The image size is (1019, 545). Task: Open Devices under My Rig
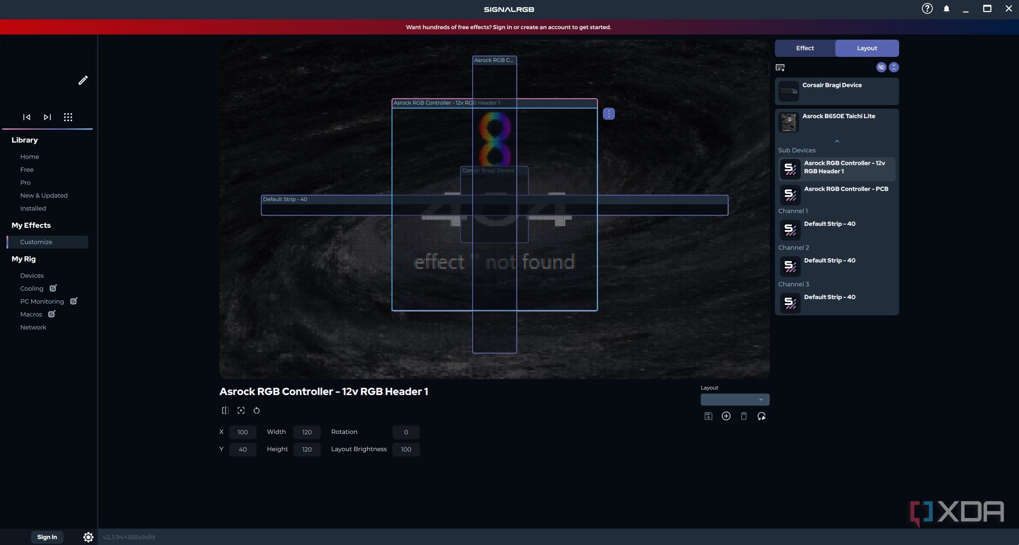pyautogui.click(x=32, y=276)
